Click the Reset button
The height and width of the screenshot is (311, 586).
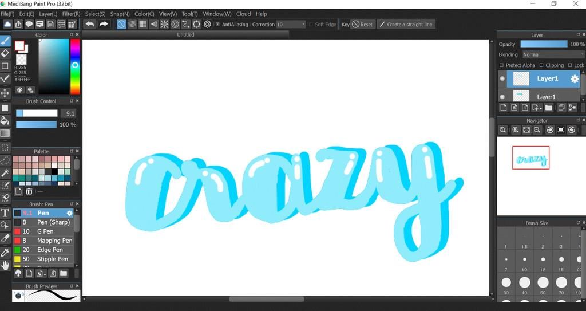(362, 24)
